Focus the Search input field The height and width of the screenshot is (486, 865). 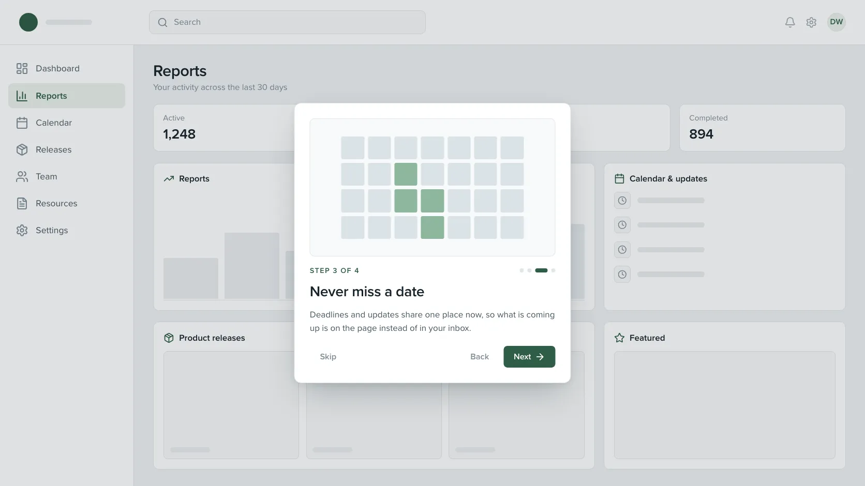287,22
